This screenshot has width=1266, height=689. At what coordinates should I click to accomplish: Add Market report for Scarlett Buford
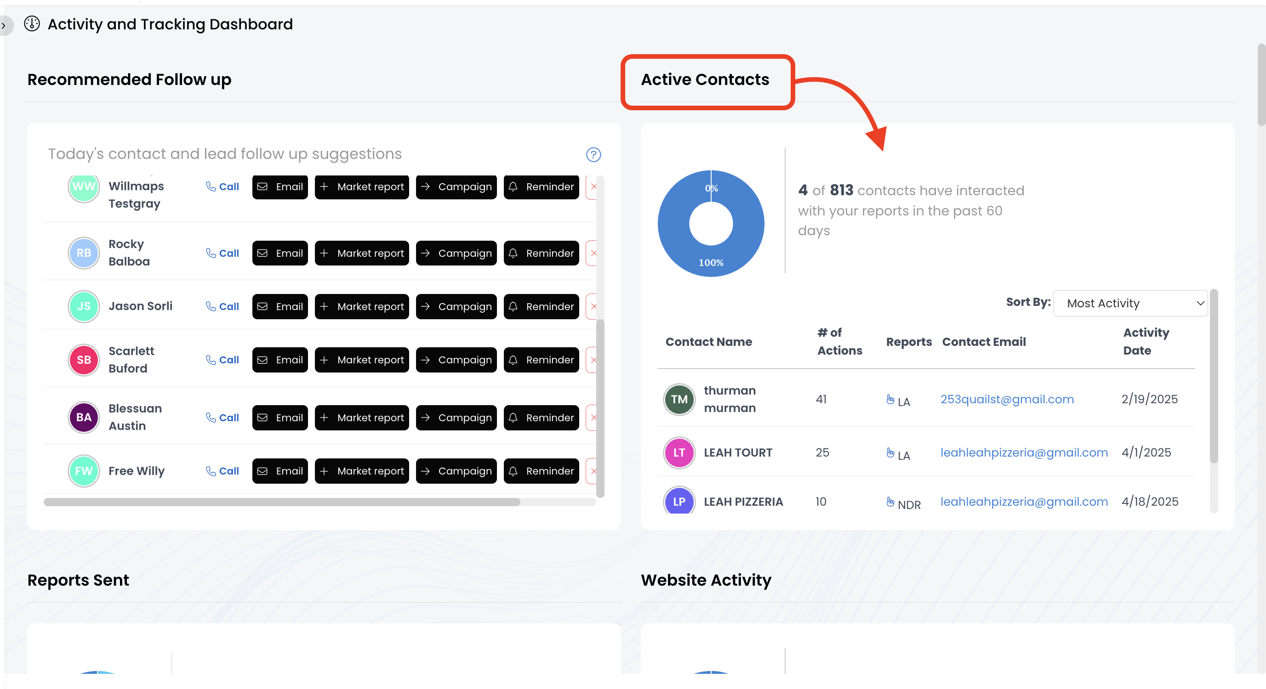tap(362, 360)
